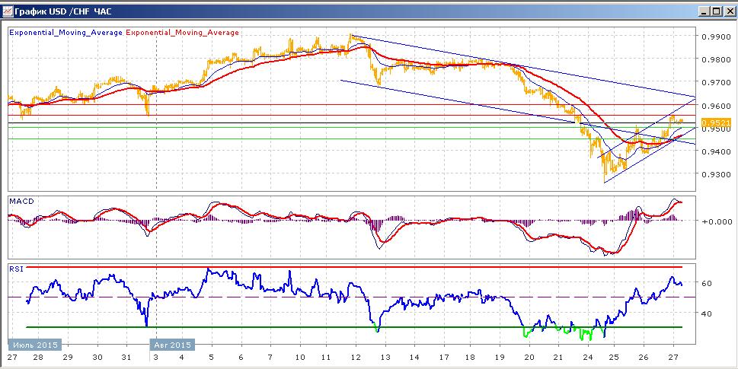The height and width of the screenshot is (369, 738).
Task: Click date label 5 on time axis
Action: tap(211, 358)
